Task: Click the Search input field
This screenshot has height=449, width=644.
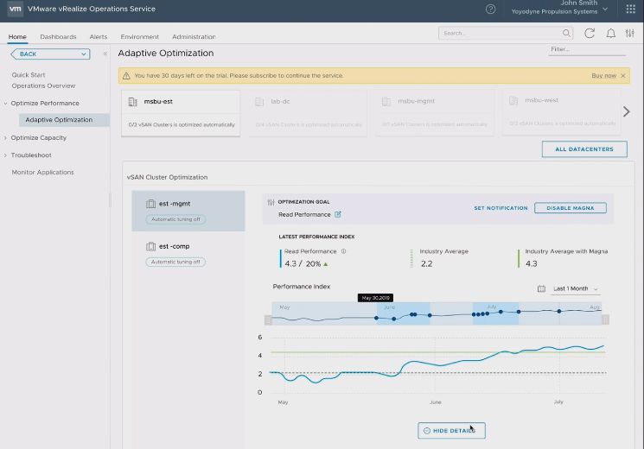Action: click(506, 33)
